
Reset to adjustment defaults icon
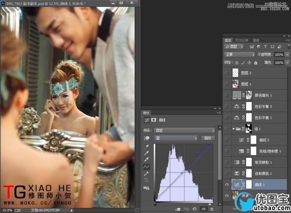pos(195,209)
